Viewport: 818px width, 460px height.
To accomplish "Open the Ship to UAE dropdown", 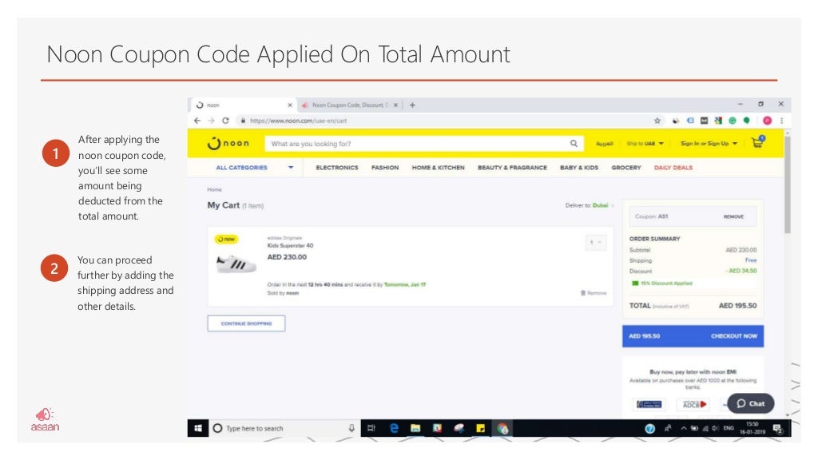I will (645, 144).
